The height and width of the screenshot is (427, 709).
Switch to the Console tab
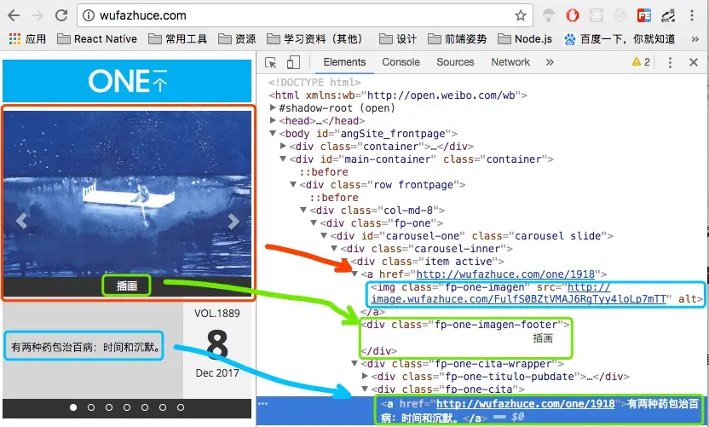coord(401,62)
